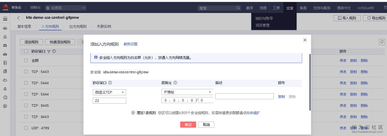Open the 资源 top menu
Viewport: 387px width, 136px height.
pyautogui.click(x=263, y=8)
